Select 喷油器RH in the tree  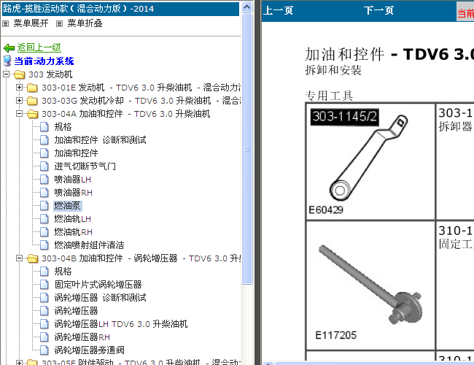point(73,193)
